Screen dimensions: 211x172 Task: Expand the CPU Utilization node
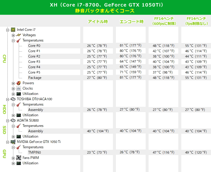[x=13, y=94]
